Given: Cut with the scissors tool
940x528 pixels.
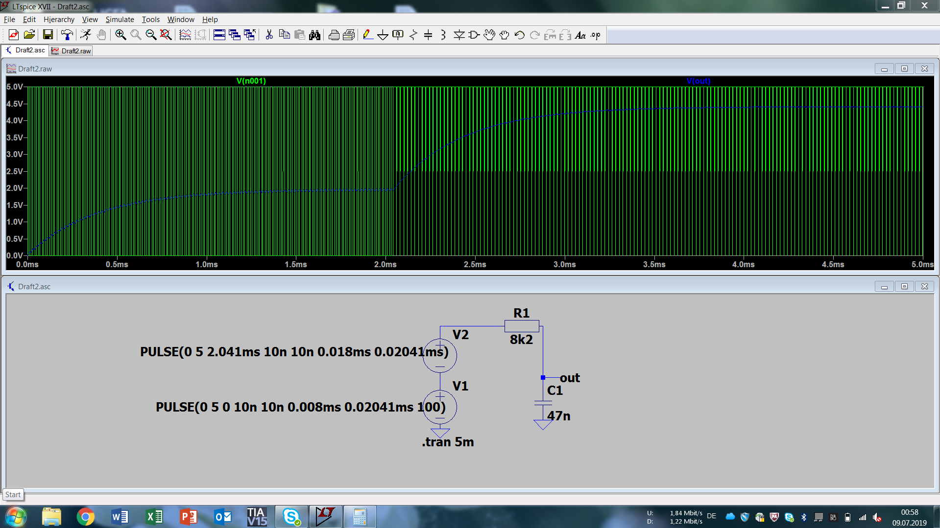Looking at the screenshot, I should [269, 35].
